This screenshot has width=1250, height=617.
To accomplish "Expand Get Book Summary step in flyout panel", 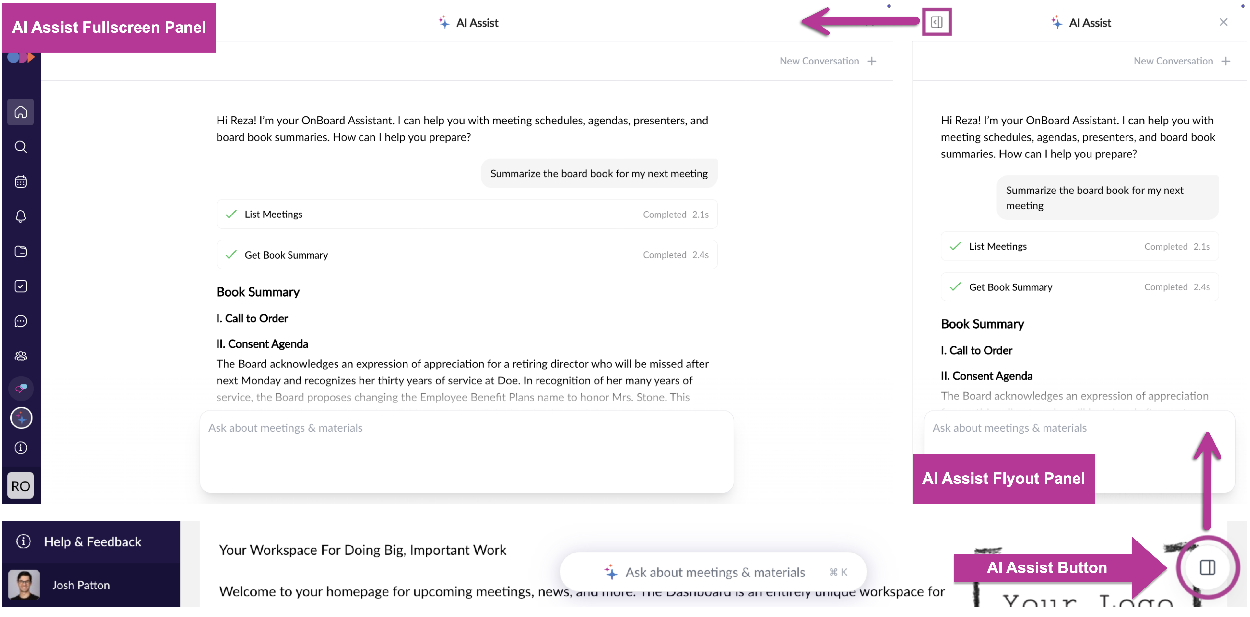I will point(1080,287).
